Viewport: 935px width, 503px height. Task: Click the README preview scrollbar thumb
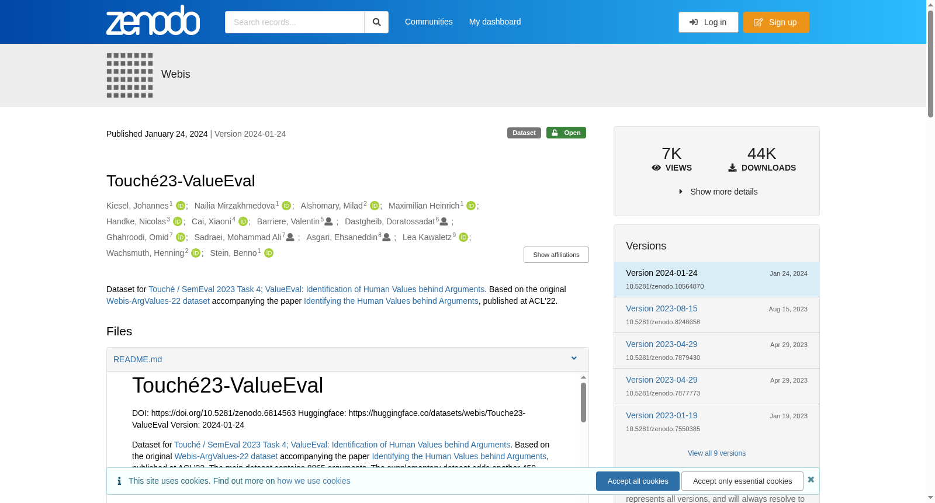coord(583,402)
